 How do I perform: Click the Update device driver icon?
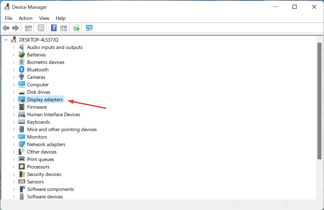pos(76,28)
